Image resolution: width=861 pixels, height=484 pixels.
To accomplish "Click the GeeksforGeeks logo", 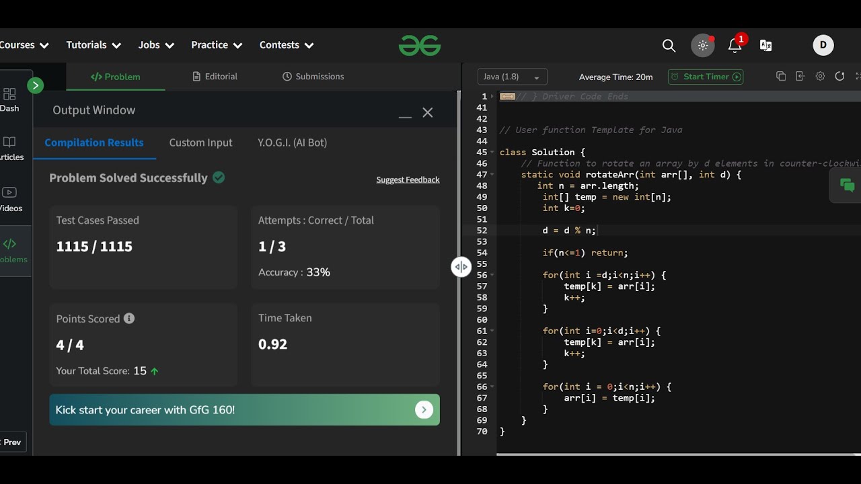I will [x=420, y=45].
